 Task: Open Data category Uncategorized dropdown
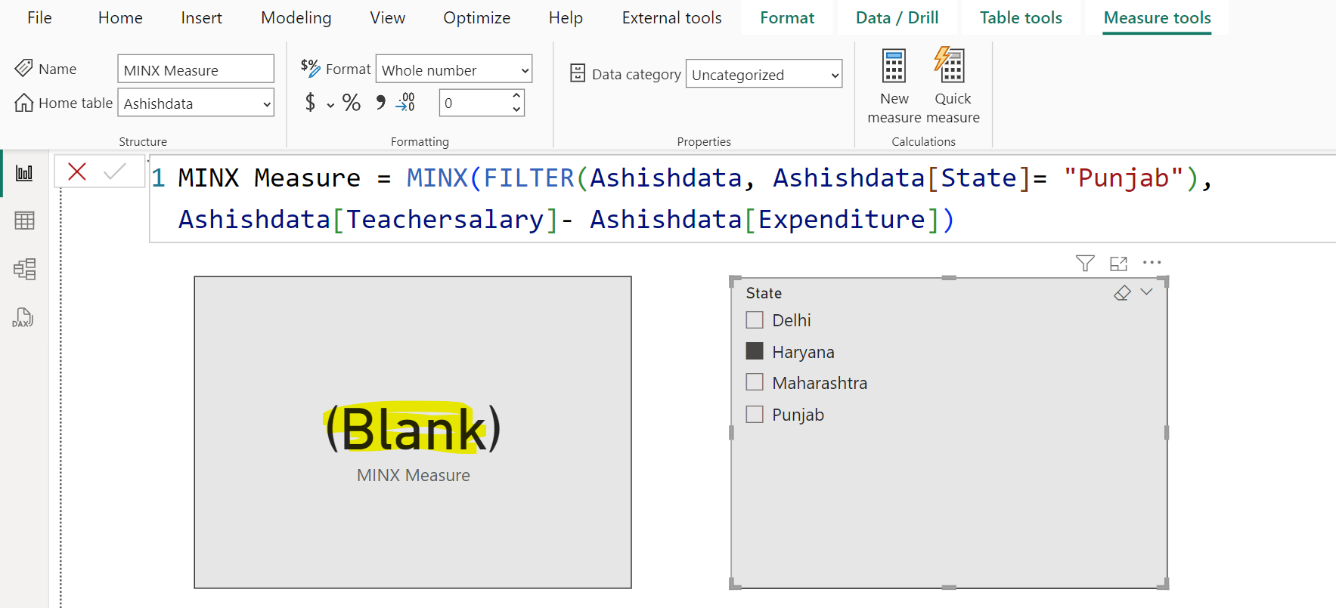pyautogui.click(x=764, y=75)
